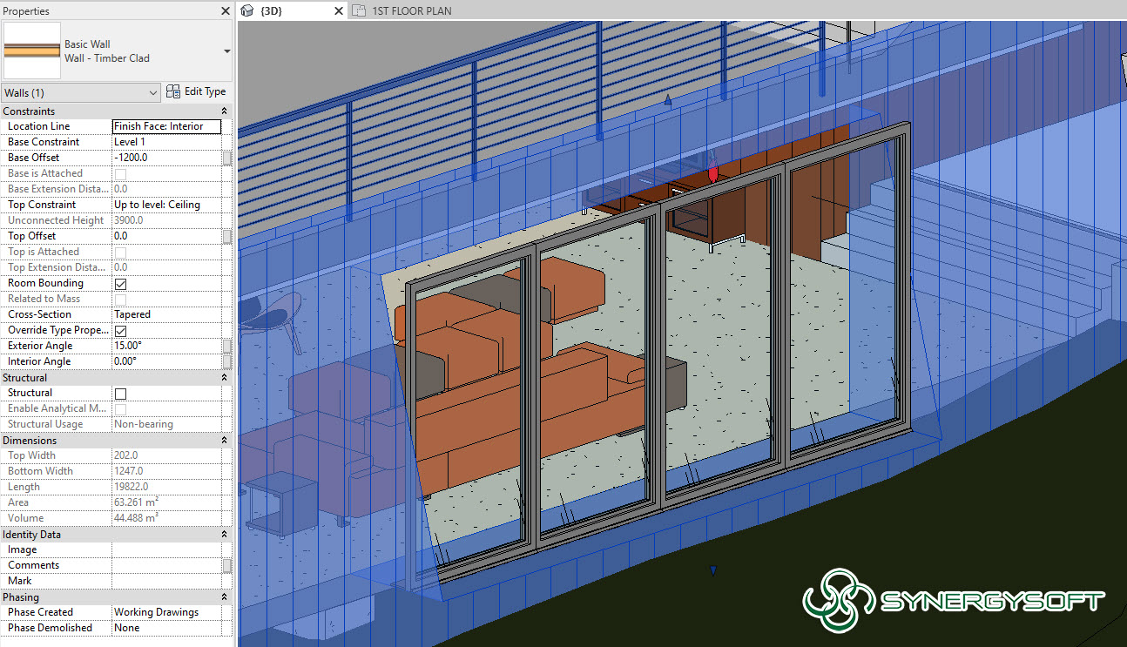
Task: Close the Properties palette
Action: [225, 11]
